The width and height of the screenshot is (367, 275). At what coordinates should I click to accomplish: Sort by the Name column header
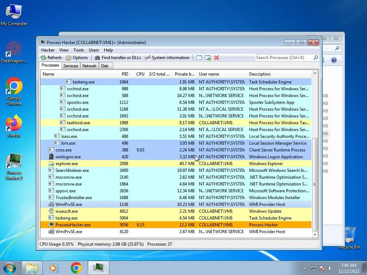pos(76,74)
